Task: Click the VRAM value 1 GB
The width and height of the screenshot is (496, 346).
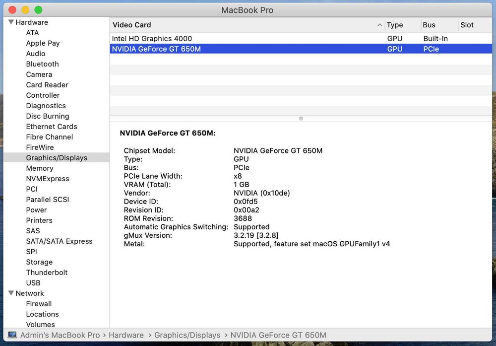Action: click(242, 185)
